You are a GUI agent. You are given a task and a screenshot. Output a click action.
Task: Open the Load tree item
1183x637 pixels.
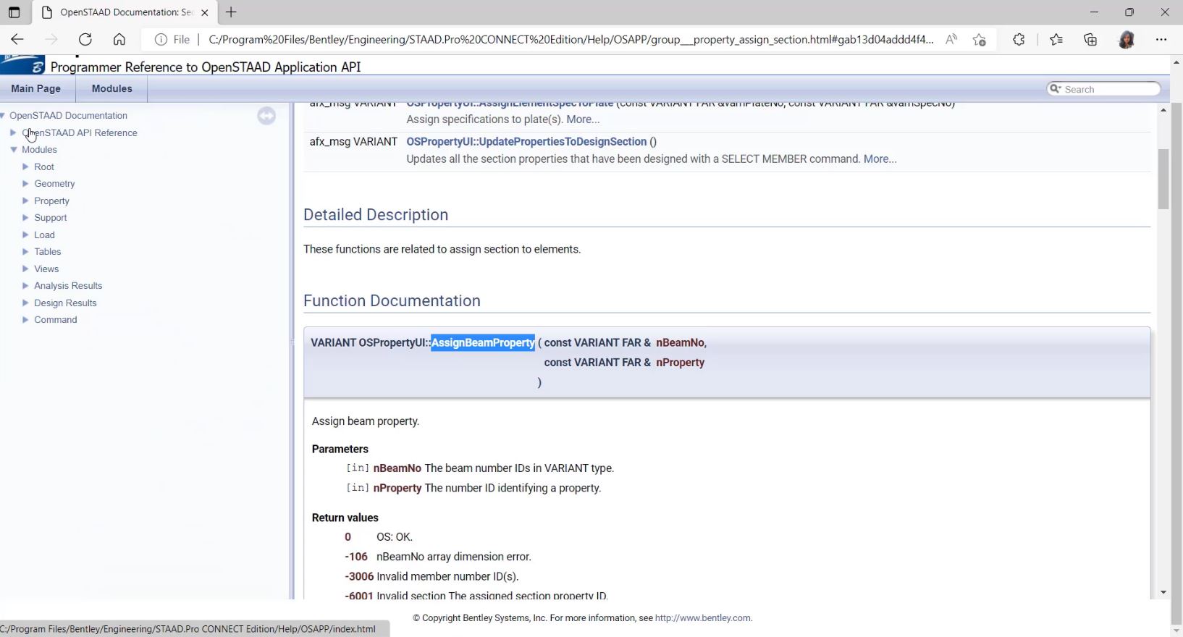(x=44, y=235)
